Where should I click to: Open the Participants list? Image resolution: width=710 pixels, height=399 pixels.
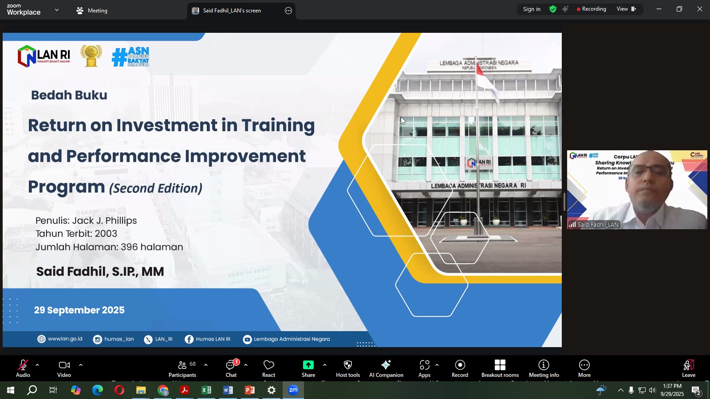(x=182, y=368)
